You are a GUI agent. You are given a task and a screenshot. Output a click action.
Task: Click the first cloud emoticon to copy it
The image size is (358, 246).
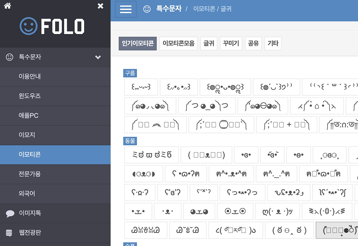(141, 87)
